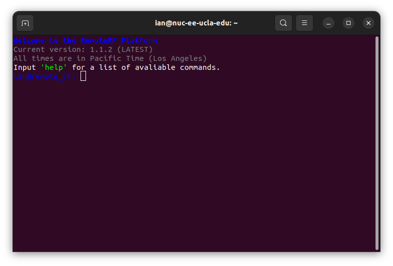Click the word 'Input' in the help hint

[24, 67]
